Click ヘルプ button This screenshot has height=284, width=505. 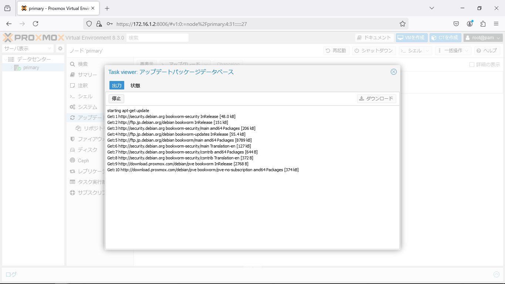(487, 51)
